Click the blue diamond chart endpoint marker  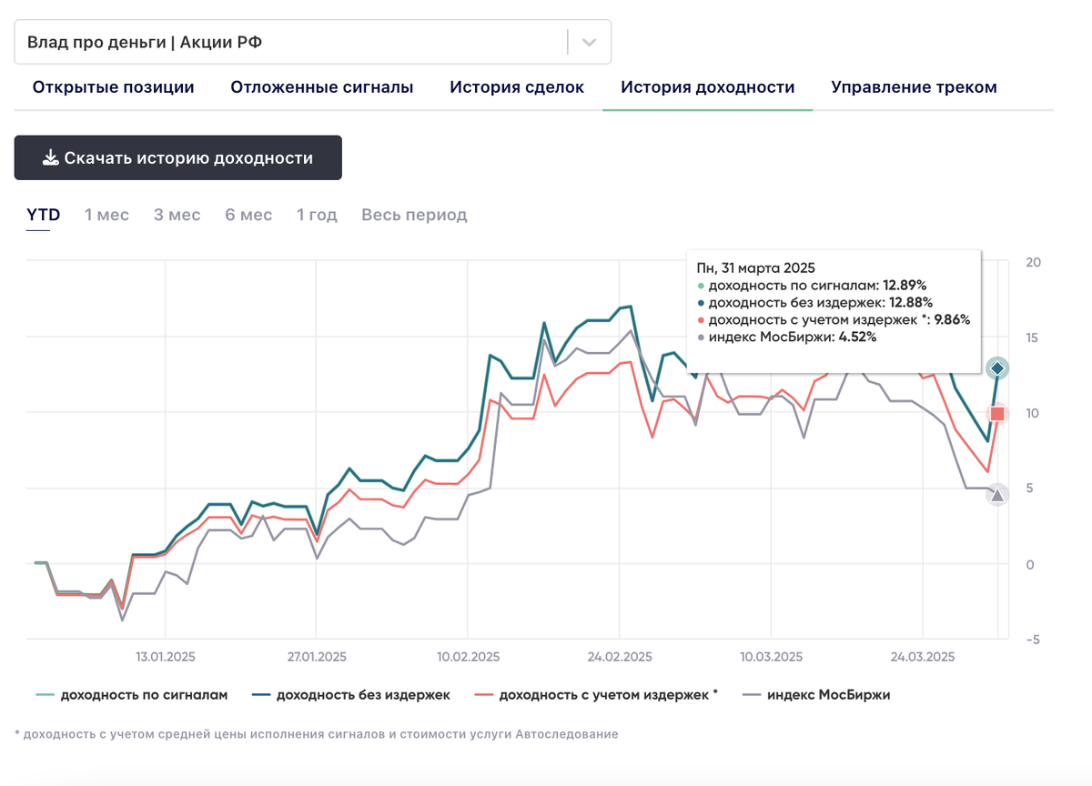point(997,368)
